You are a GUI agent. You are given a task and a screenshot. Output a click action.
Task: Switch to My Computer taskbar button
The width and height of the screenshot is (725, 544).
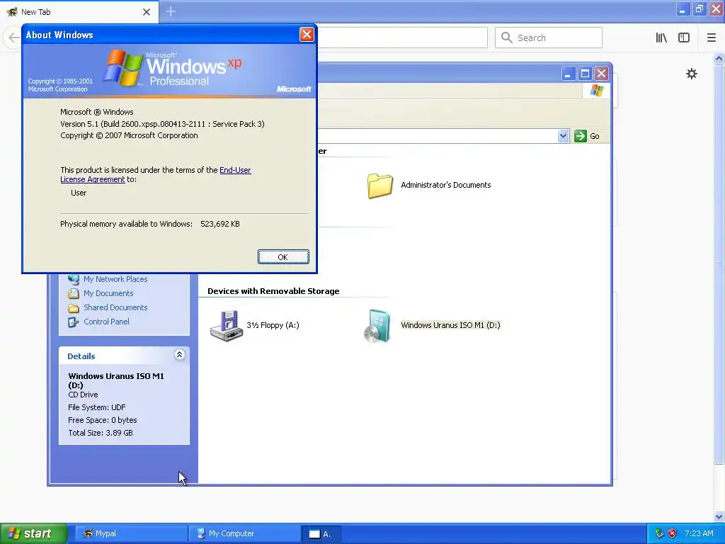click(x=244, y=533)
